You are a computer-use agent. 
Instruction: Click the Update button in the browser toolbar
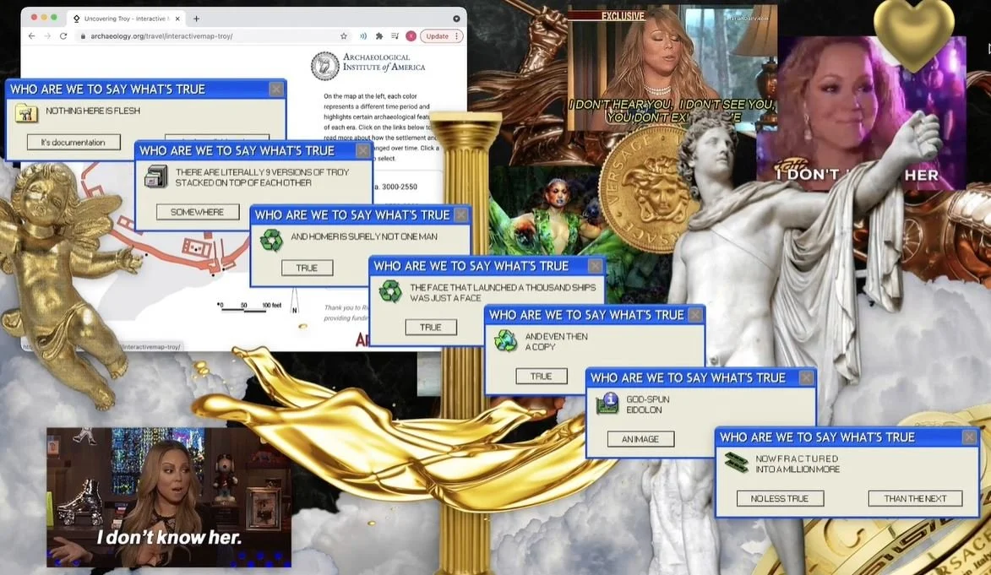pyautogui.click(x=438, y=35)
